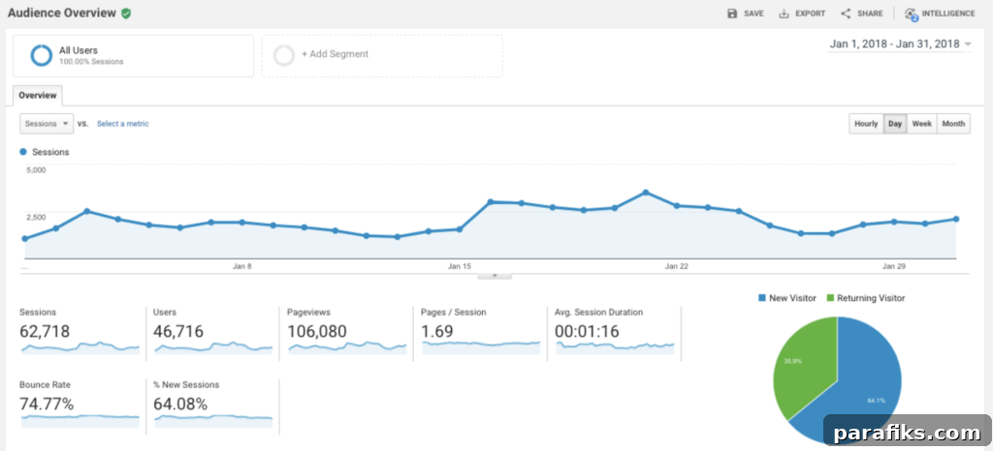
Task: Open the Sessions metric dropdown
Action: point(47,124)
